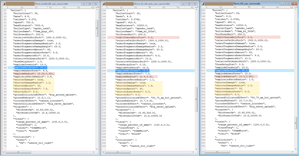Viewport: 299px width, 156px height.
Task: Close the 75mm_kwk40_l48_user_cannon.blkx window
Action: [x=96, y=4]
